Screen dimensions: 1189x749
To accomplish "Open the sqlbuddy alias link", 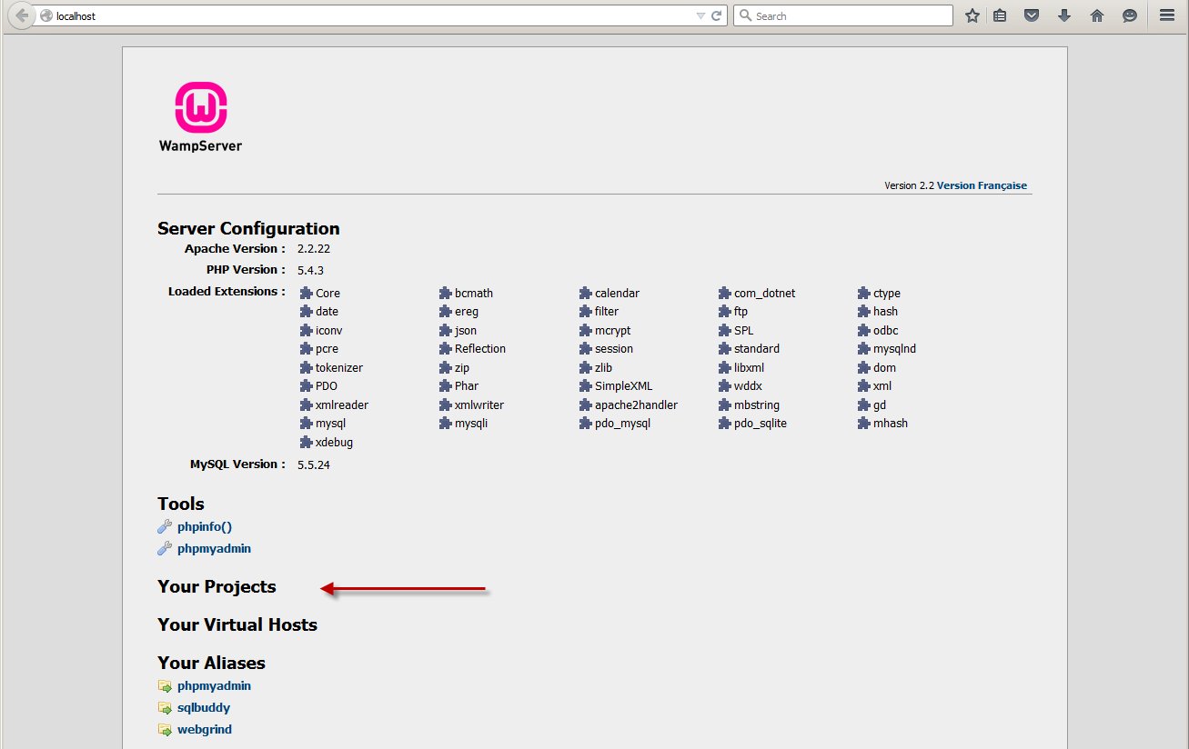I will [204, 707].
